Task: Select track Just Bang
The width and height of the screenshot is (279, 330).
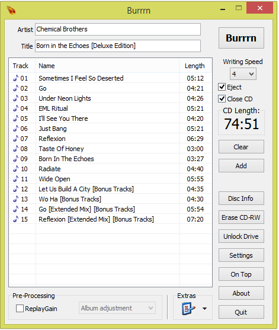Action: pyautogui.click(x=110, y=129)
